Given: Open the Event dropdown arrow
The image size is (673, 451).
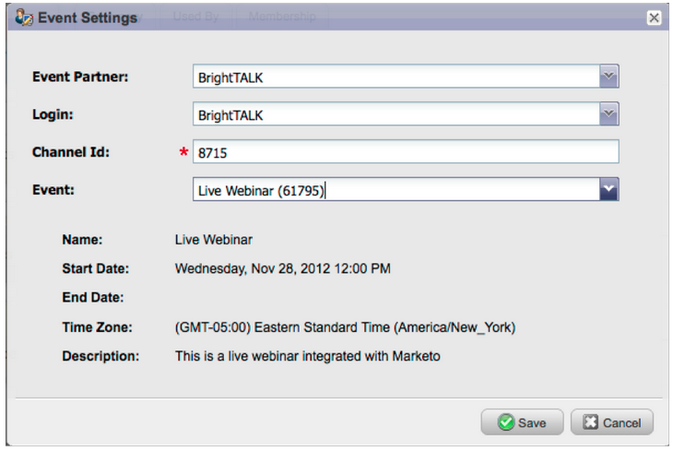Looking at the screenshot, I should [x=608, y=189].
